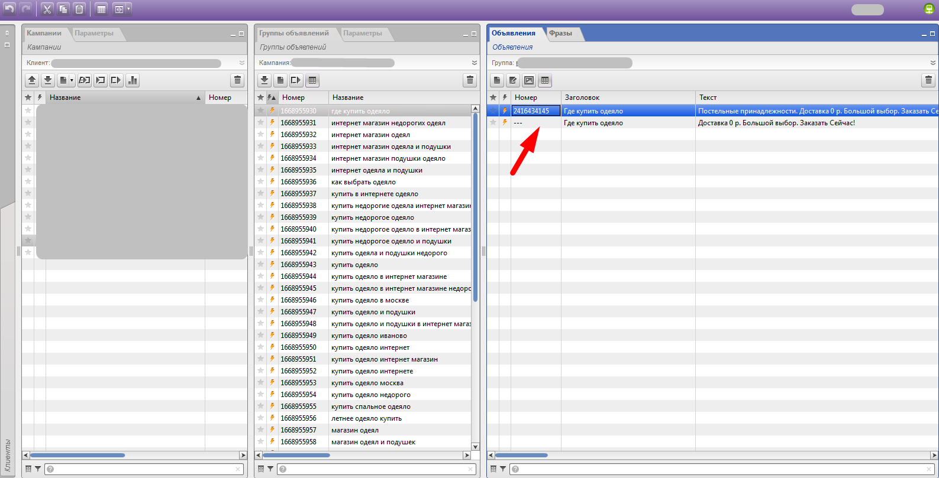Screen dimensions: 939x478
Task: Click ad number cell 2416434145
Action: (536, 110)
